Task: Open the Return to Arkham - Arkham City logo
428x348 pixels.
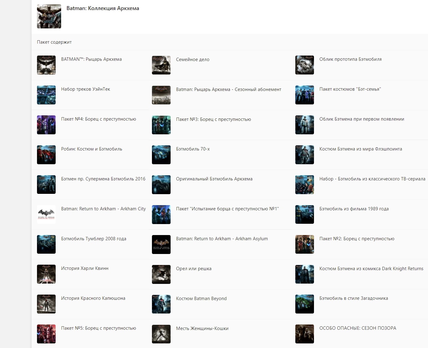Action: pyautogui.click(x=46, y=215)
